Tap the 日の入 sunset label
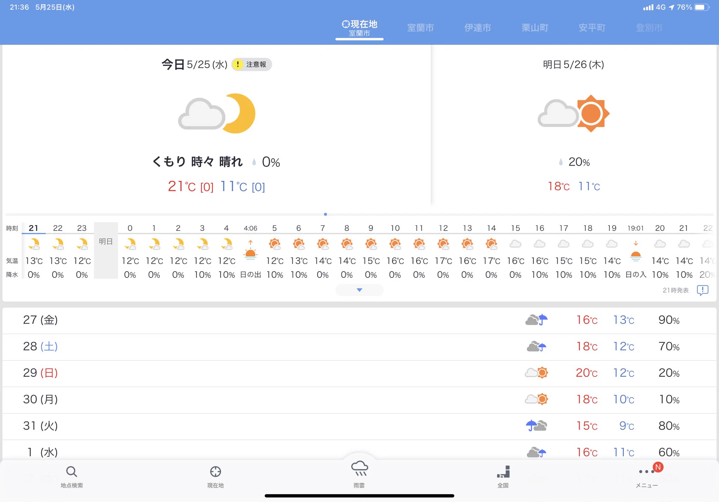 click(636, 275)
